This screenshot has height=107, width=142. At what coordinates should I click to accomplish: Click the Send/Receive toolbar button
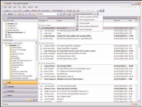57,10
